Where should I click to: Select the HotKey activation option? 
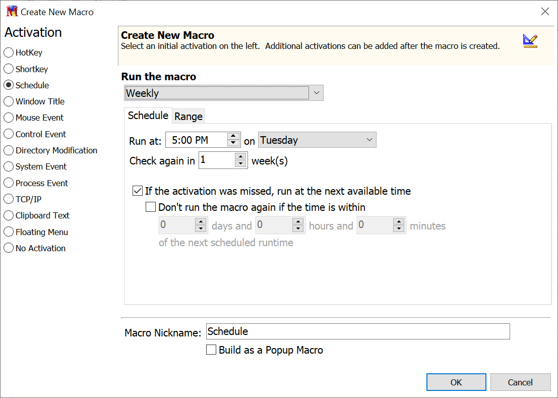[9, 52]
